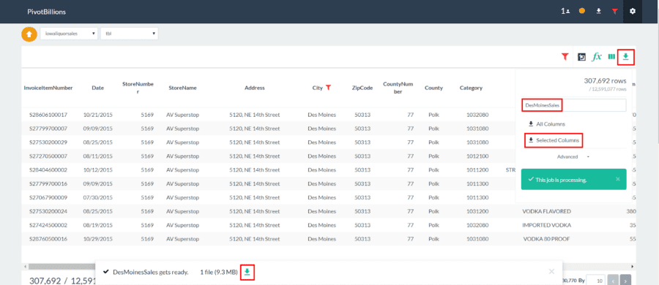This screenshot has height=285, width=659.
Task: Click the County column header
Action: click(433, 88)
